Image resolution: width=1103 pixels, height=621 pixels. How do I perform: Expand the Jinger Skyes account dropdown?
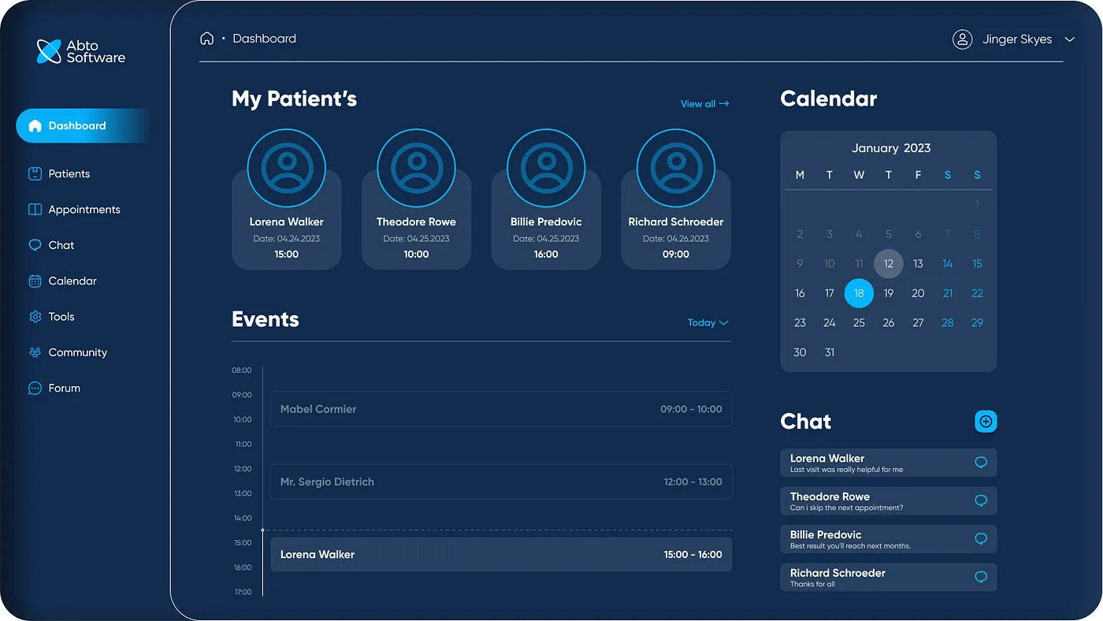click(1070, 39)
